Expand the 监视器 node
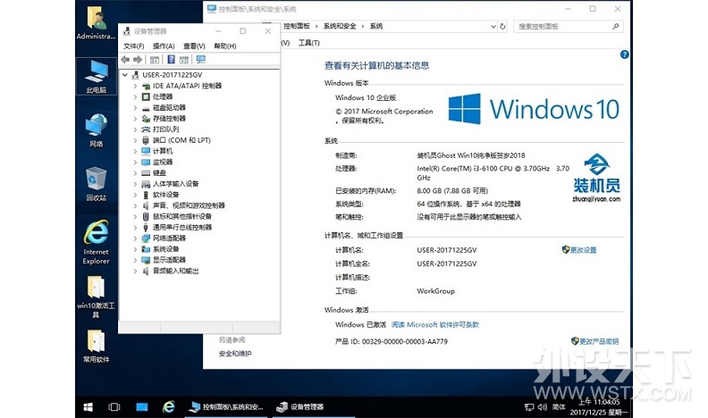The height and width of the screenshot is (418, 708). click(135, 162)
